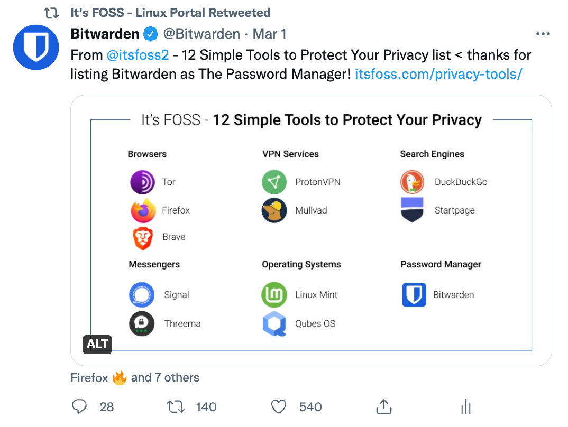Open the @itsfoss2 mention link

click(138, 54)
